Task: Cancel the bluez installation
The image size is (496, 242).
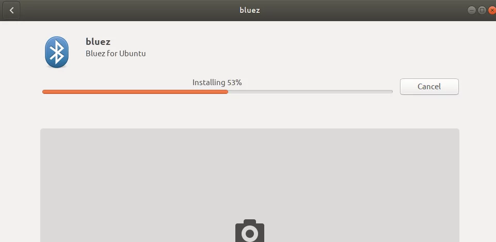Action: tap(429, 87)
